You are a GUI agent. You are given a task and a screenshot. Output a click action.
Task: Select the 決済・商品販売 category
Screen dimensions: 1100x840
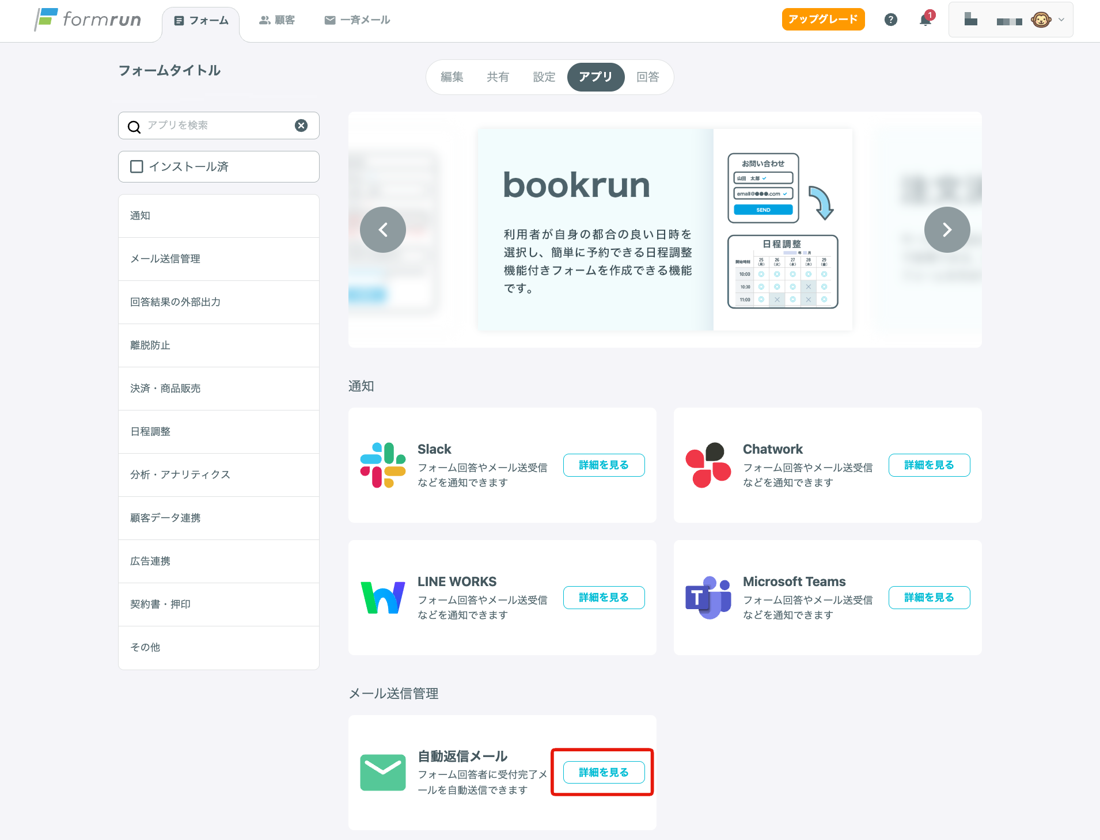(219, 389)
